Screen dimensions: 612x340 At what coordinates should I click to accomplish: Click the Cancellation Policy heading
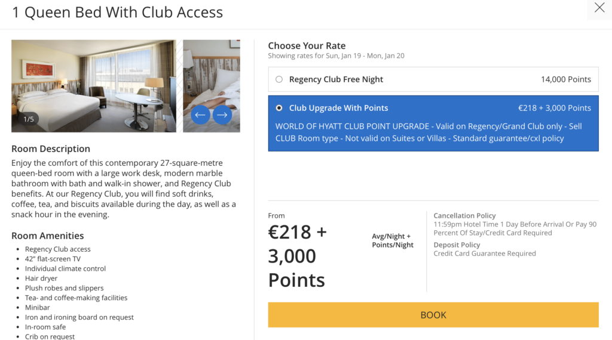(x=464, y=215)
